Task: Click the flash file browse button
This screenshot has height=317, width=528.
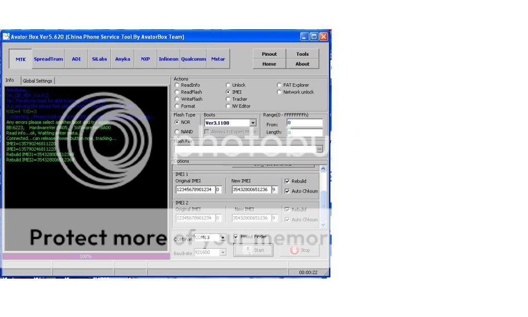Action: point(319,149)
